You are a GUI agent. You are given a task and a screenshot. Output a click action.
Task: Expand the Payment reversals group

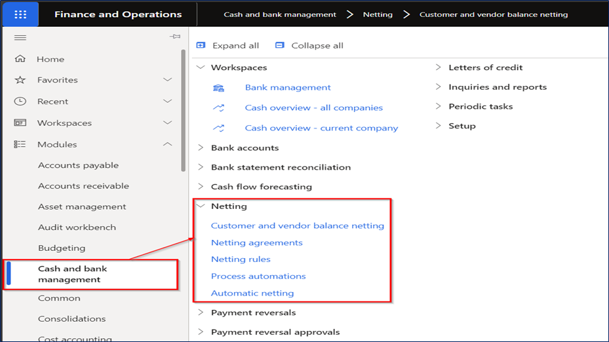[x=201, y=312]
